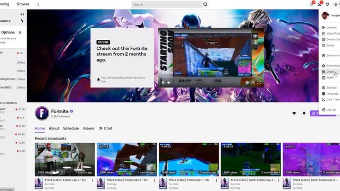The width and height of the screenshot is (340, 191).
Task: Open Subscriptions in user menu
Action: pos(330,66)
